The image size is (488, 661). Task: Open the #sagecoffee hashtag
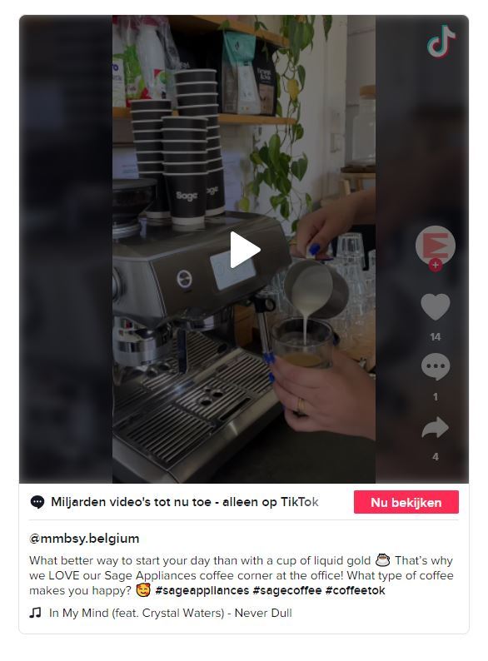[x=287, y=590]
